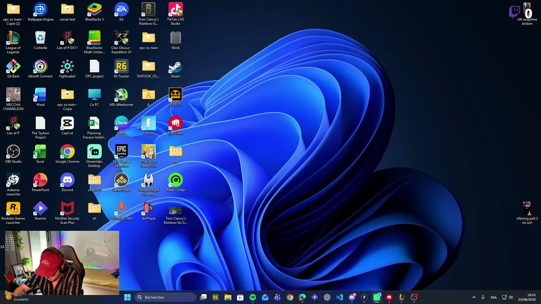Open the R6 Tracker desktop shortcut

pyautogui.click(x=121, y=69)
